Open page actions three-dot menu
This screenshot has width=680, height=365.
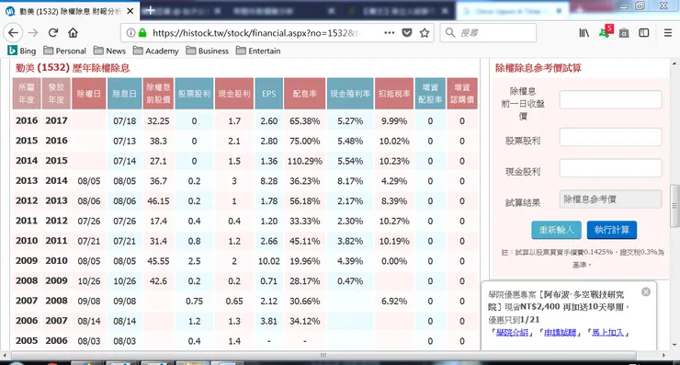click(x=390, y=33)
